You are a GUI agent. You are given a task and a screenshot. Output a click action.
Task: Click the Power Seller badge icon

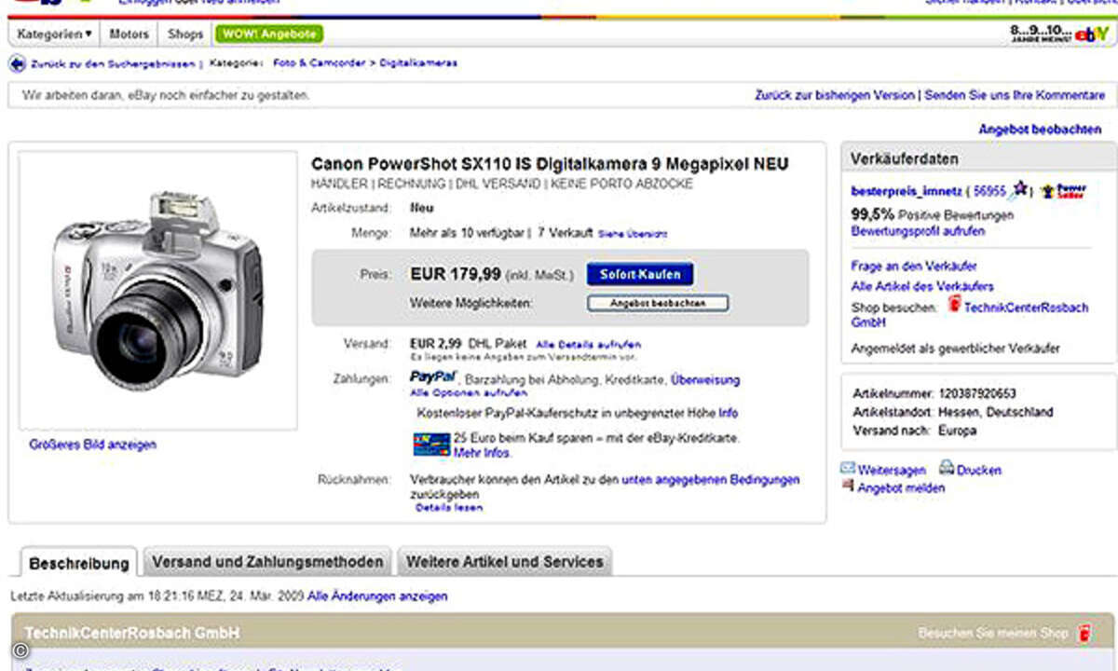pyautogui.click(x=1064, y=190)
